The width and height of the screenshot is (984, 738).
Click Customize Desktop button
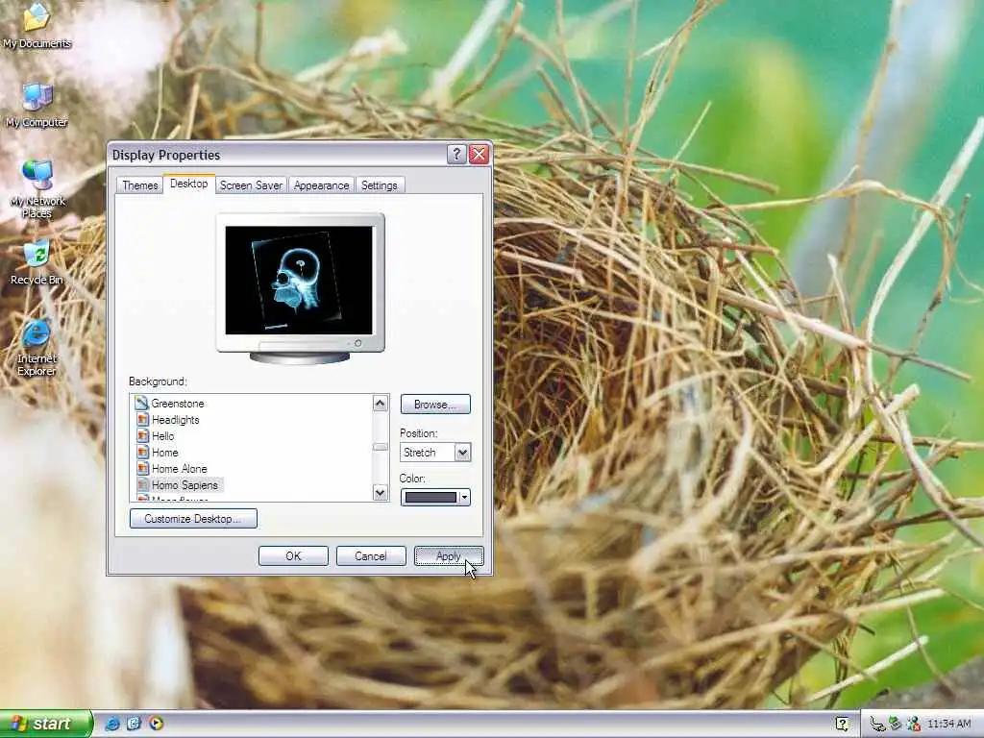[193, 518]
